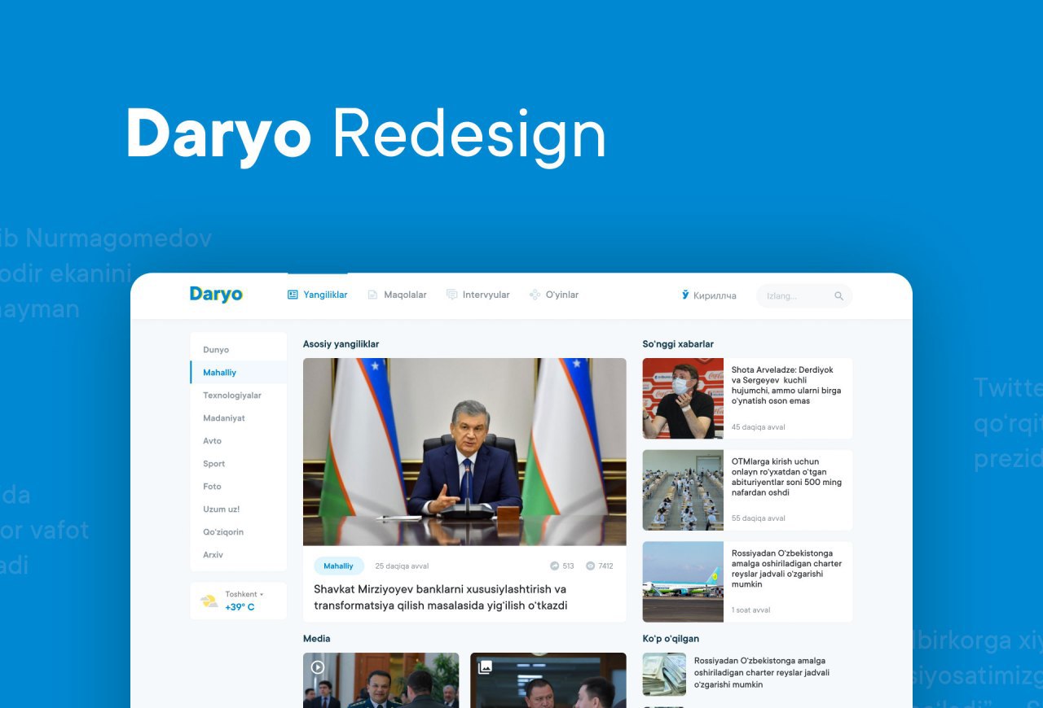
Task: Click the views eye icon showing 7412
Action: click(x=590, y=566)
